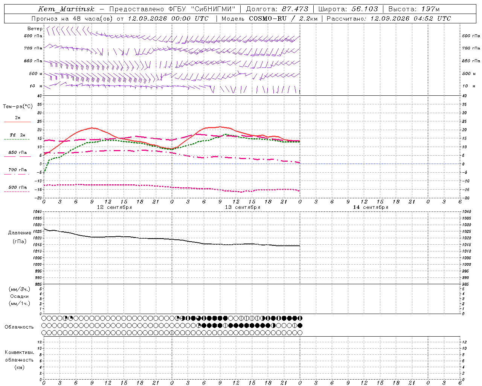Click the 12 сентября date label

pos(114,207)
